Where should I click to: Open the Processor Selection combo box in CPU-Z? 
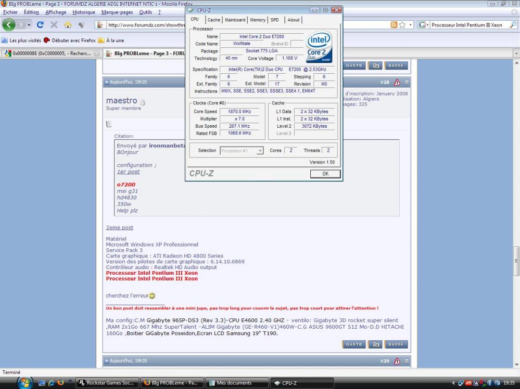click(242, 151)
